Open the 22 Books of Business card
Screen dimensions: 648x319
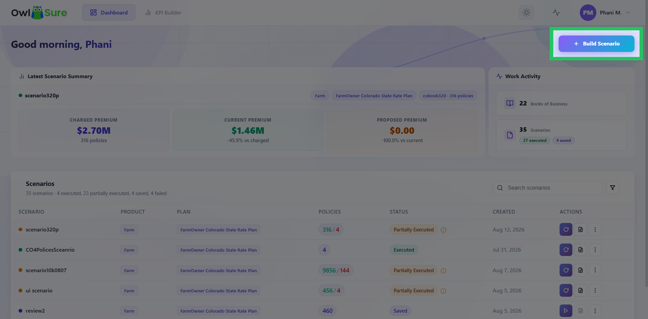click(x=561, y=103)
